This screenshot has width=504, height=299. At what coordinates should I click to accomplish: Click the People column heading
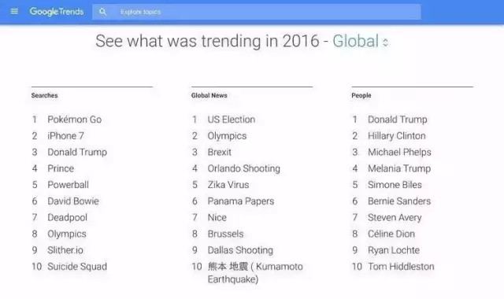point(361,95)
